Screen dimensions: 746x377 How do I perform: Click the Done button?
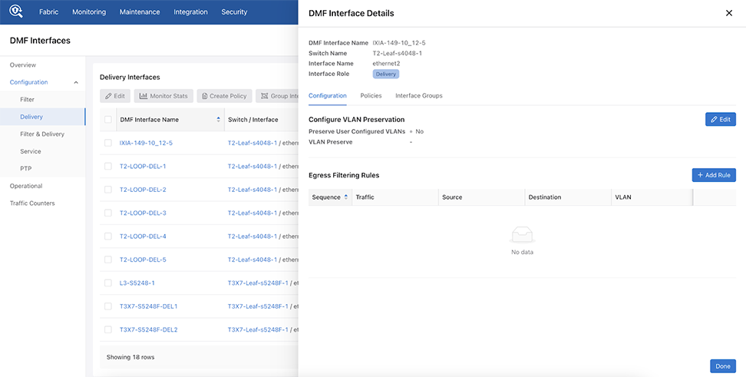(722, 366)
